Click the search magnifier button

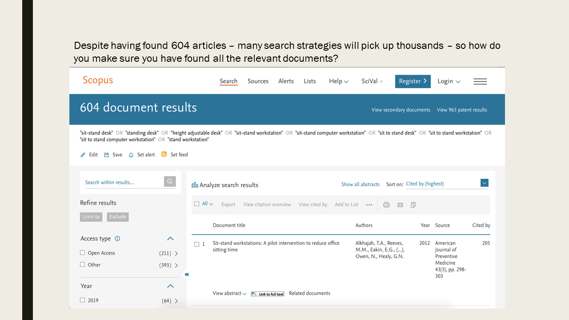pos(170,181)
